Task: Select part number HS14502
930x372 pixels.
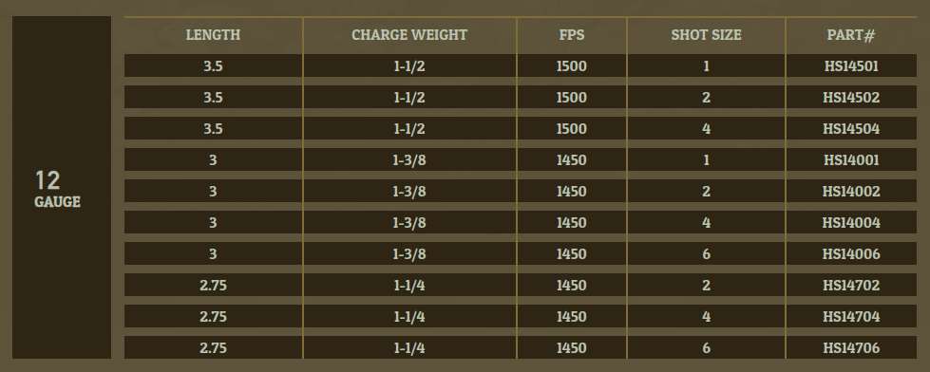Action: tap(851, 98)
